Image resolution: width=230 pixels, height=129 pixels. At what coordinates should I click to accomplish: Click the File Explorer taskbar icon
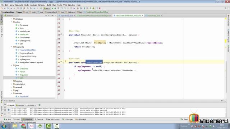tap(15, 126)
